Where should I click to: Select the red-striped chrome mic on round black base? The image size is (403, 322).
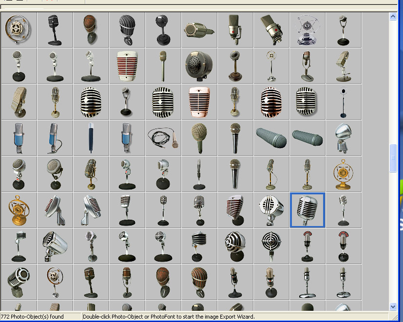click(x=235, y=210)
